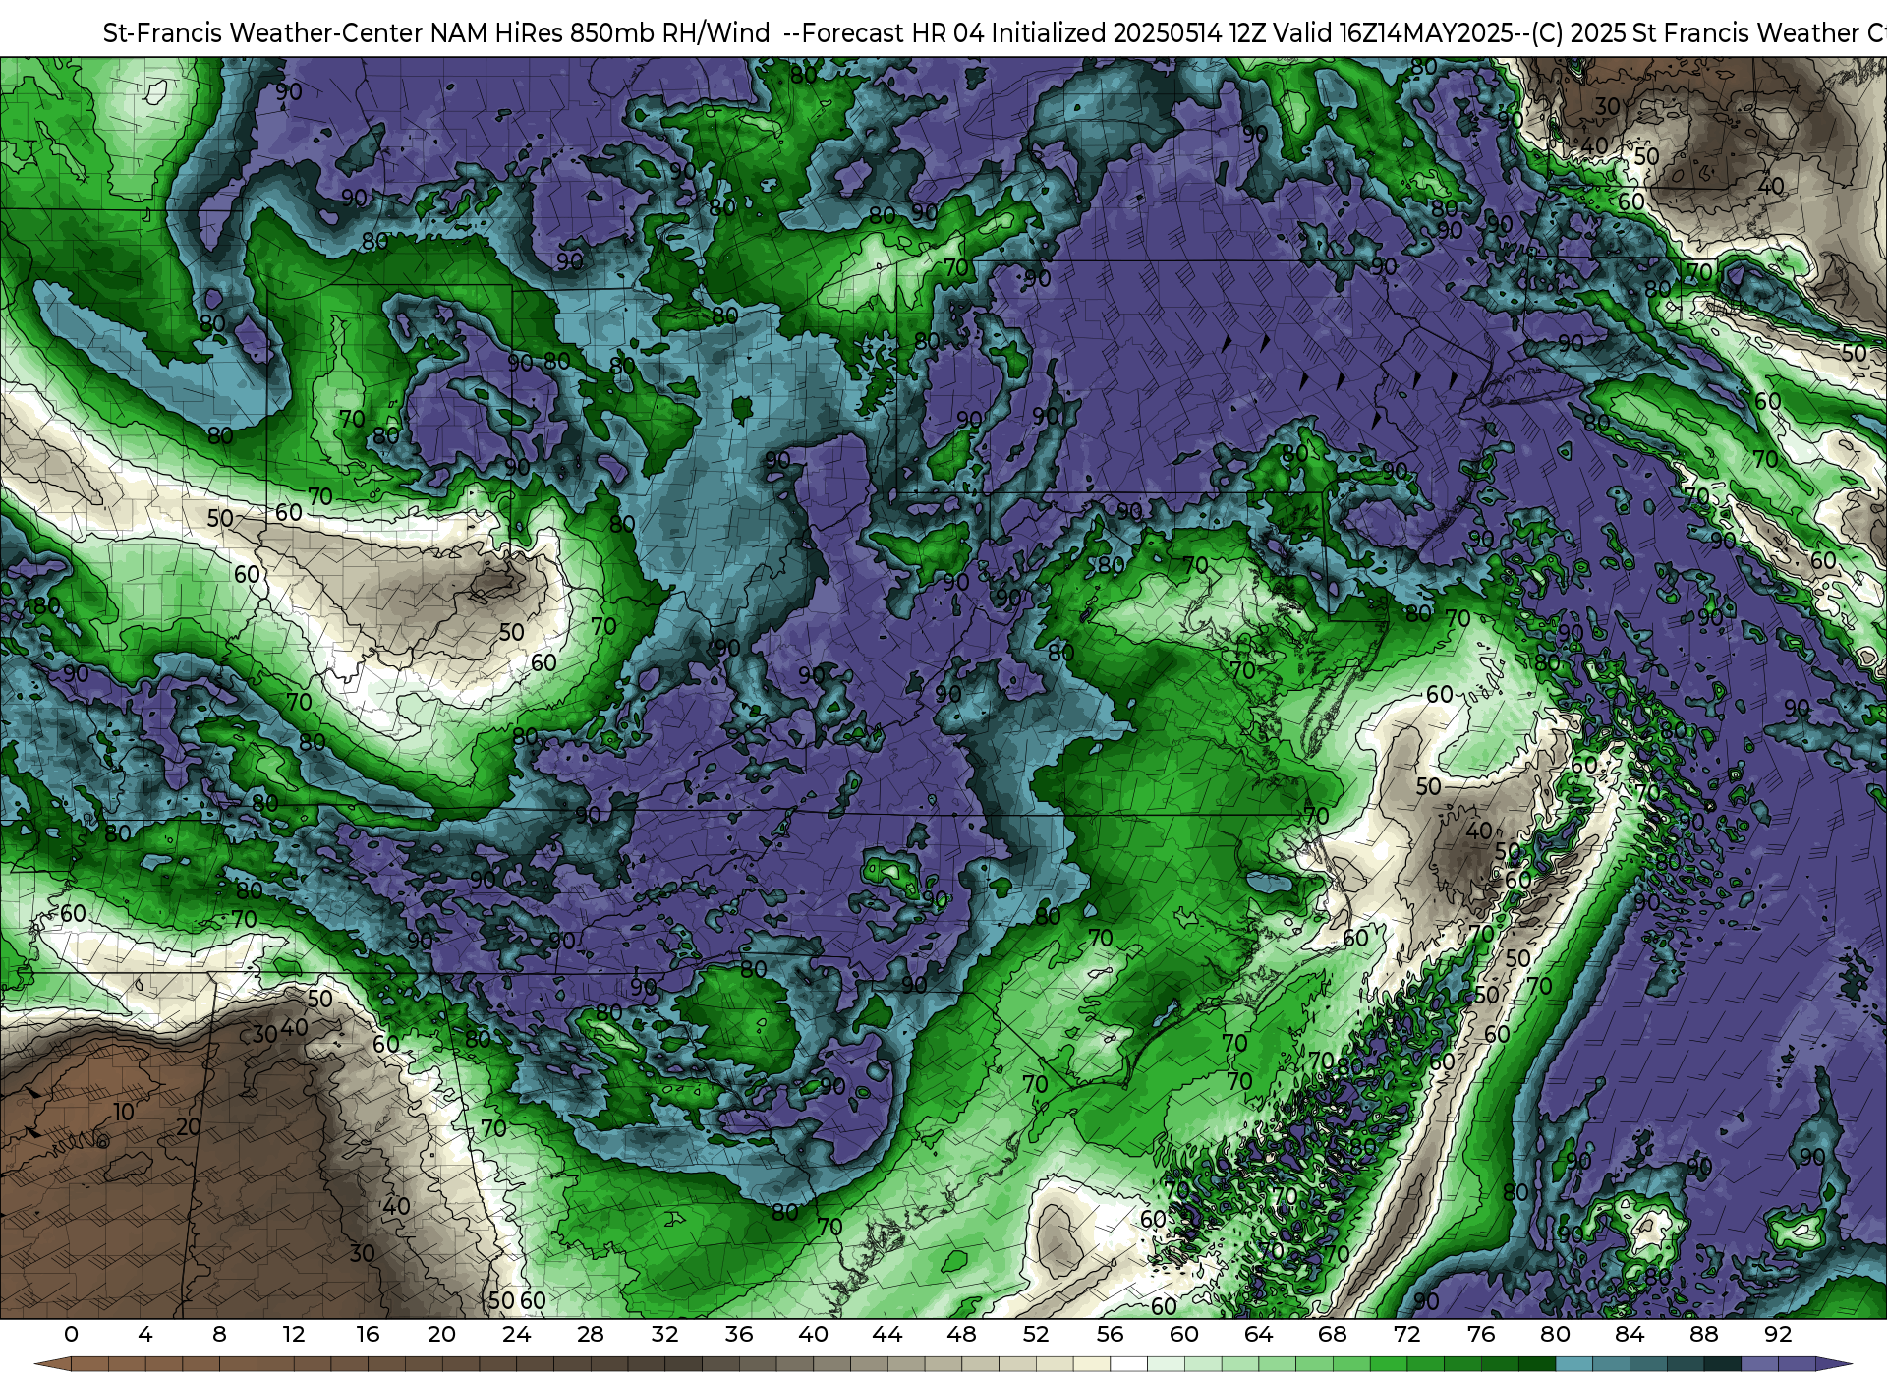
Task: Click the '20' contour label on the map
Action: point(189,1126)
